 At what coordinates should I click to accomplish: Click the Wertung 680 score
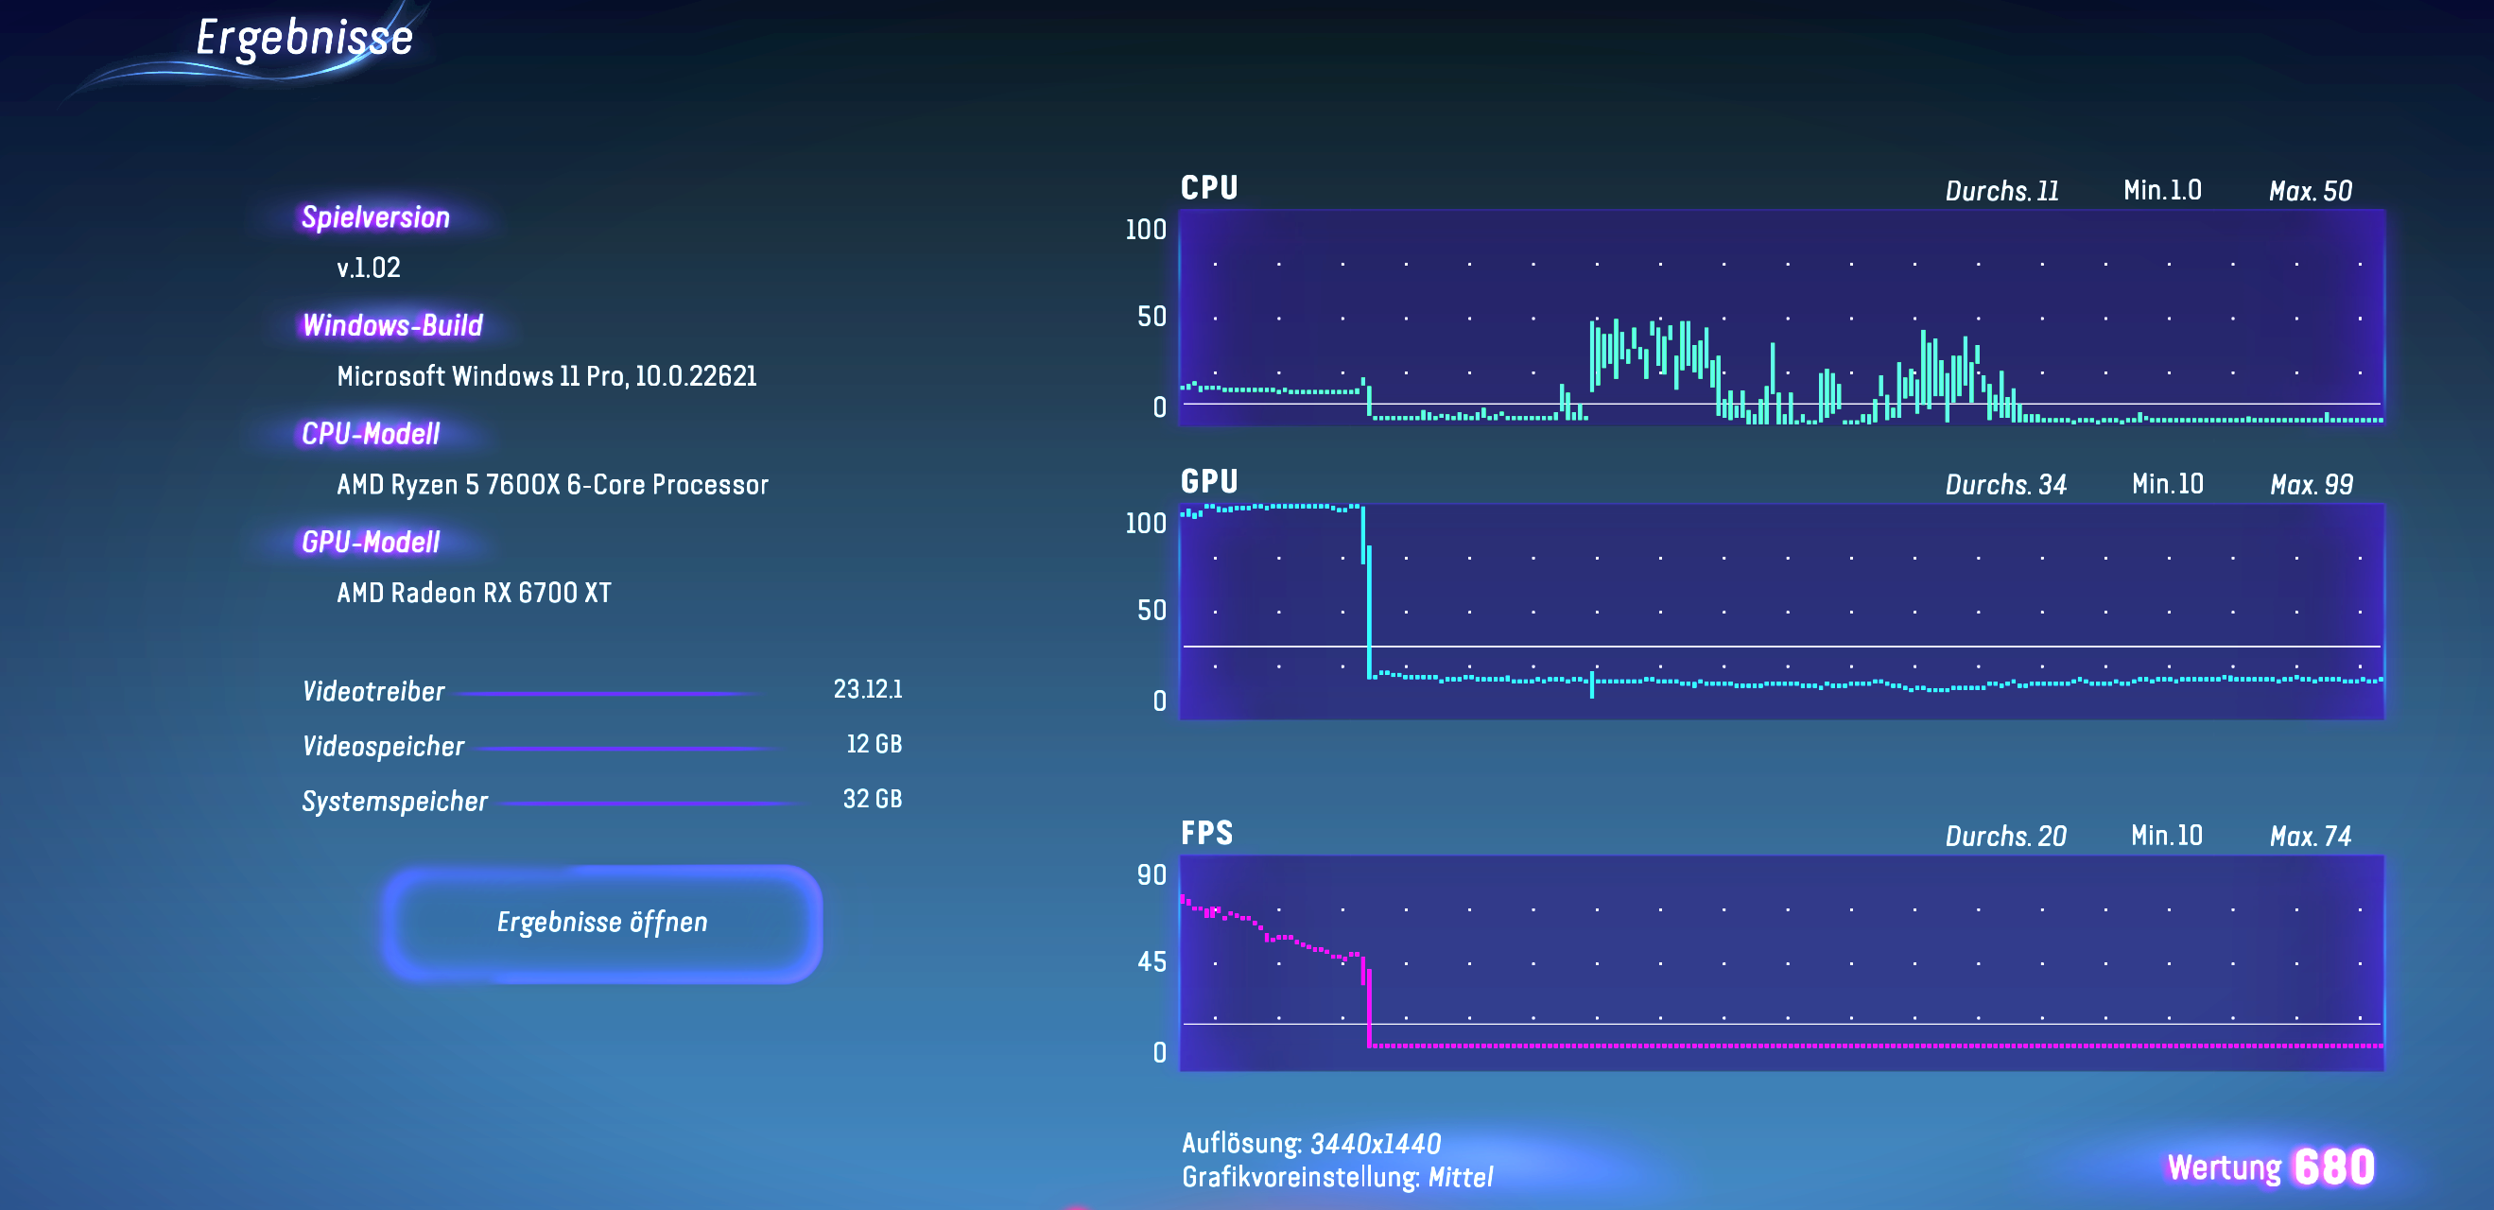(x=2269, y=1167)
